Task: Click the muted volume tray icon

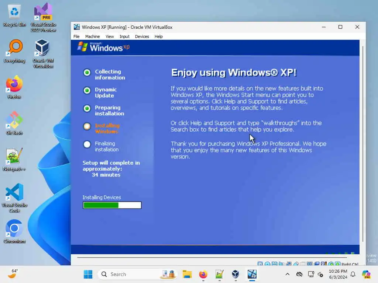Action: (x=320, y=274)
